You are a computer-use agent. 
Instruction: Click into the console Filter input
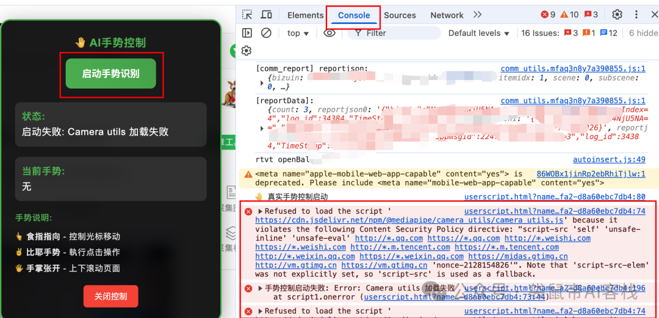pos(397,33)
